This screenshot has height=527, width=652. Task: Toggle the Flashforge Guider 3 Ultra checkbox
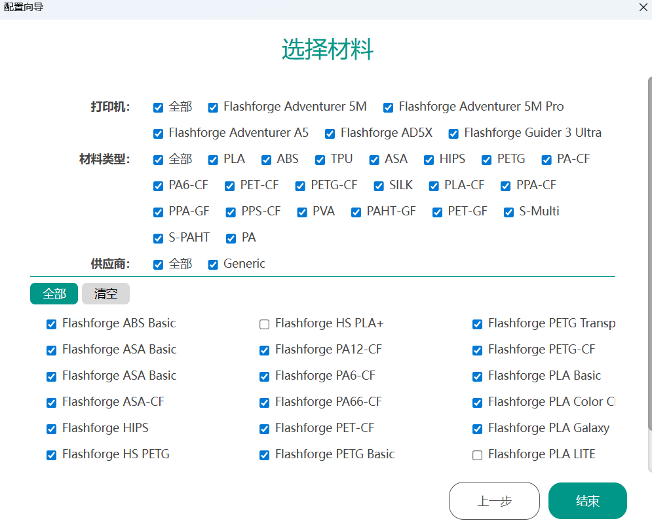click(x=453, y=134)
